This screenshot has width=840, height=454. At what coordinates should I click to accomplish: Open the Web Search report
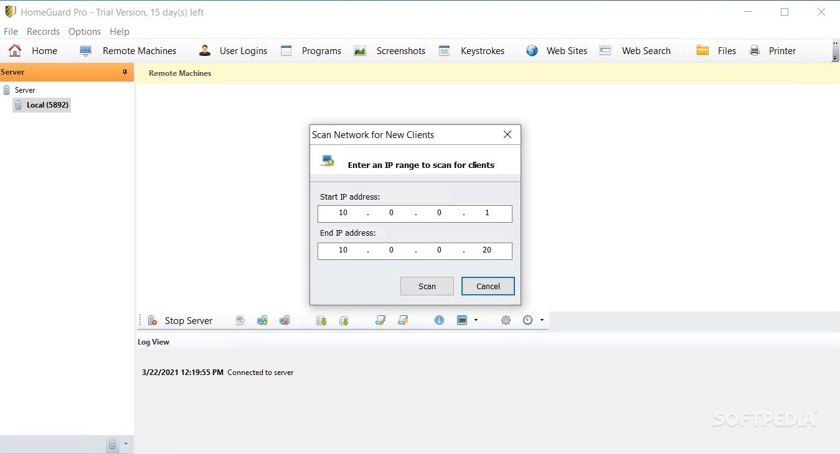coord(635,51)
